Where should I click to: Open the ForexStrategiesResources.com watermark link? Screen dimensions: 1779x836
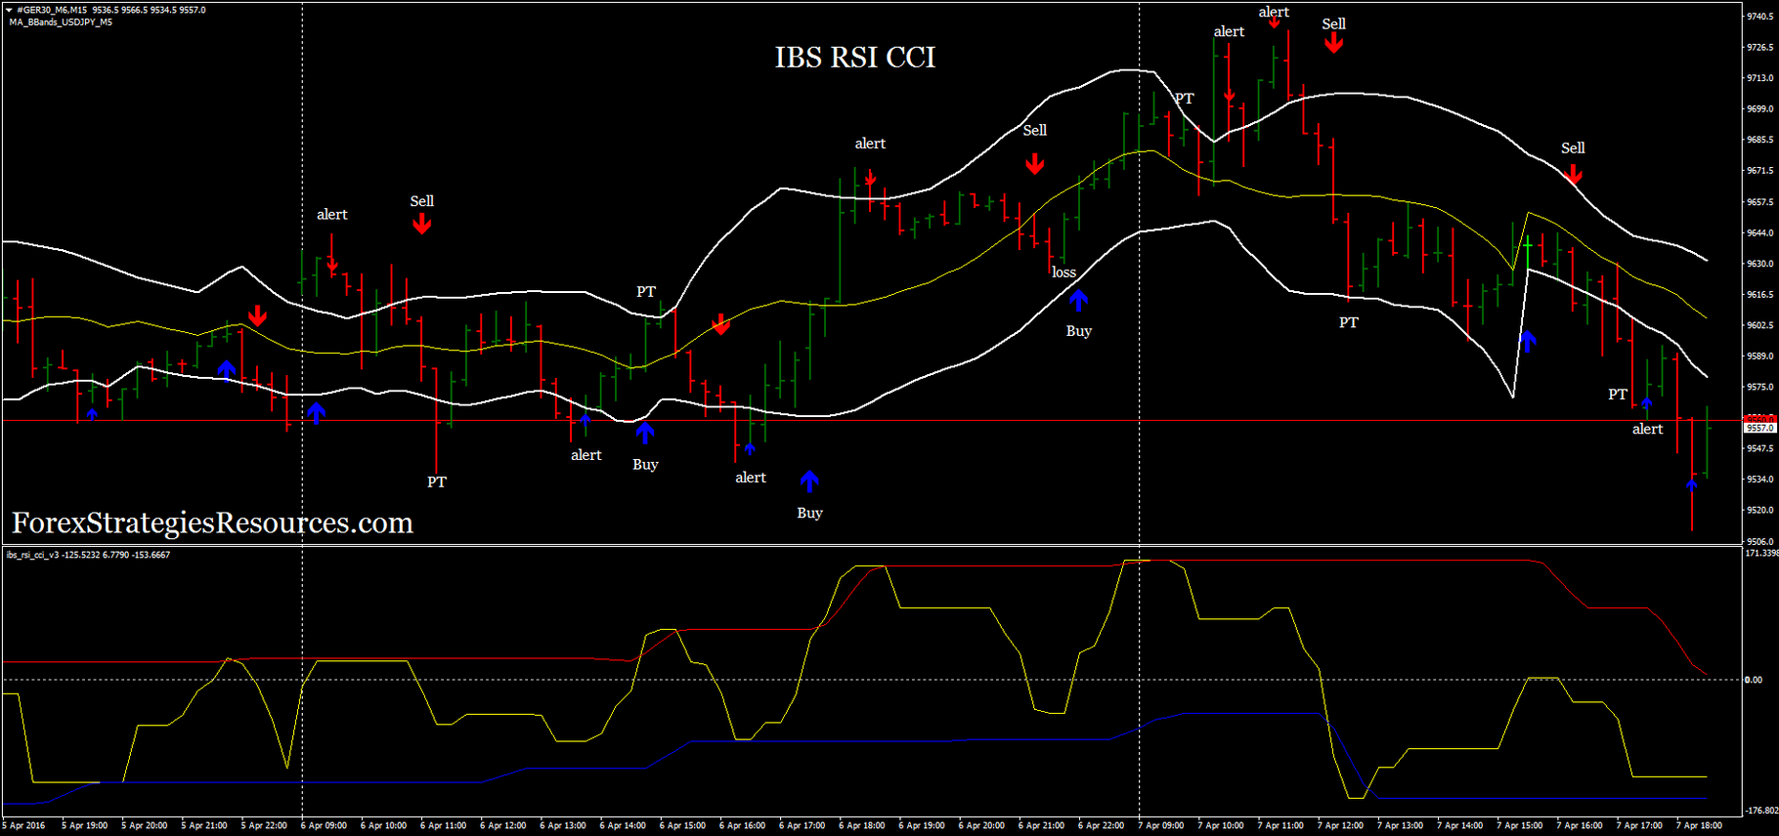212,523
